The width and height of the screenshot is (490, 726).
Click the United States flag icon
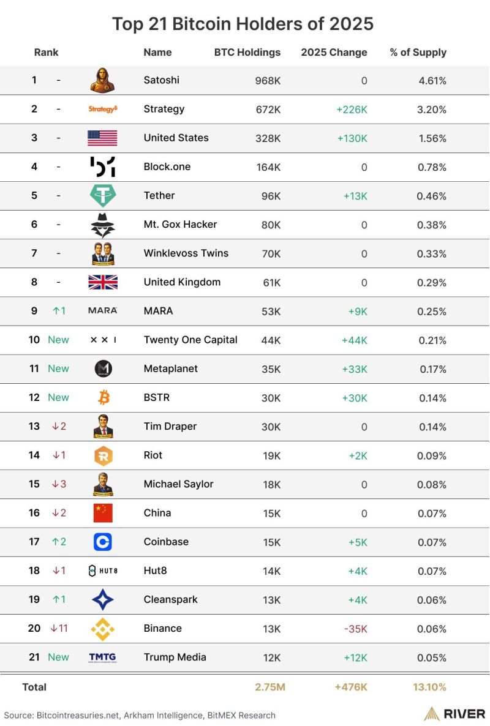102,138
